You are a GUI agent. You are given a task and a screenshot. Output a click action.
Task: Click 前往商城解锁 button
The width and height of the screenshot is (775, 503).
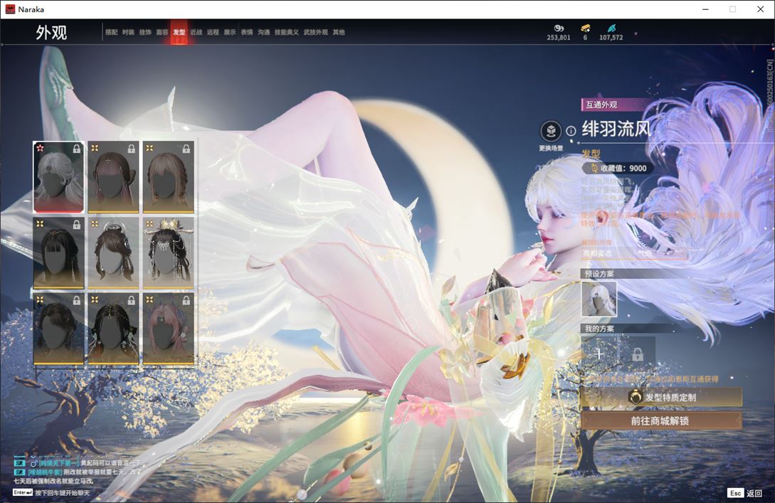coord(661,421)
